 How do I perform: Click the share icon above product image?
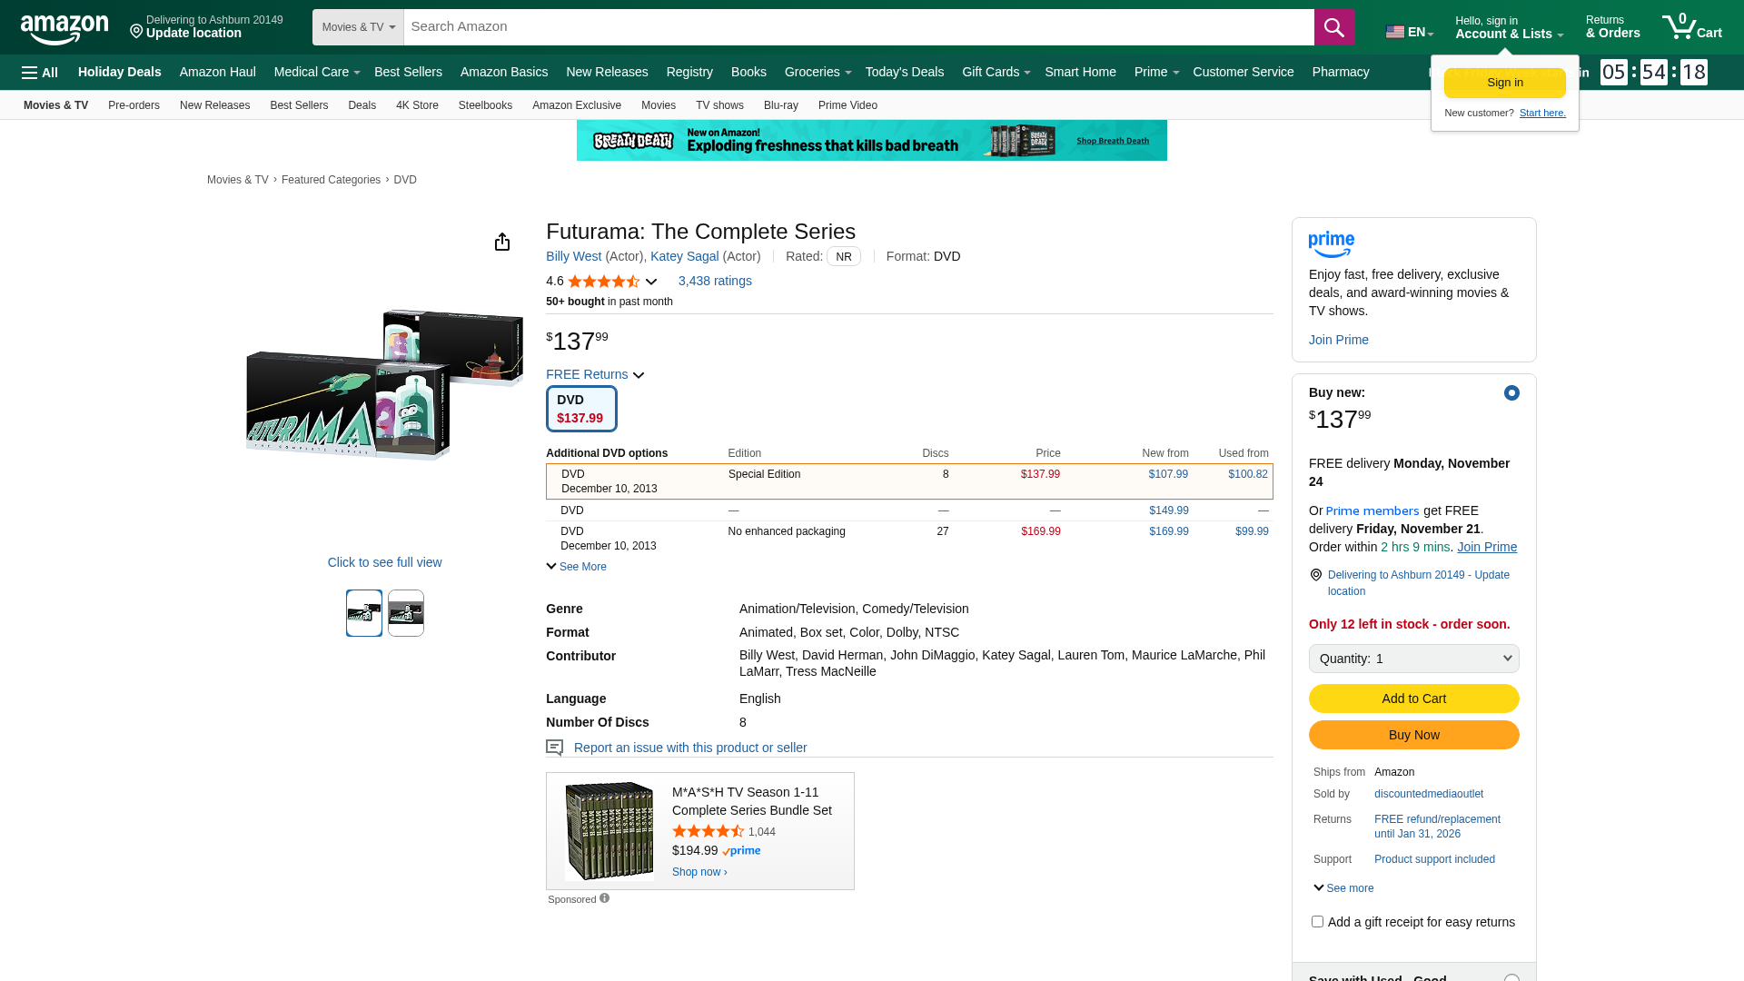point(502,242)
